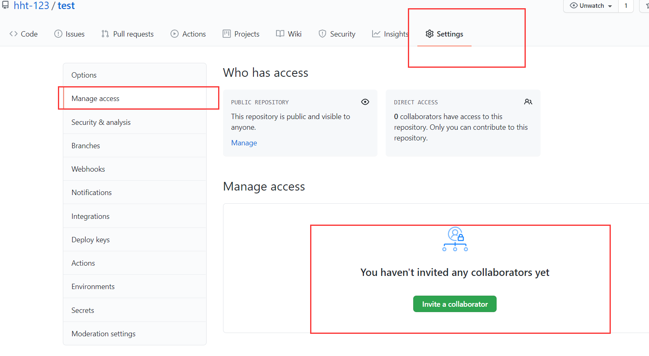Click the 'DIRECT ACCESS' label
Viewport: 649px width, 356px height.
tap(416, 102)
